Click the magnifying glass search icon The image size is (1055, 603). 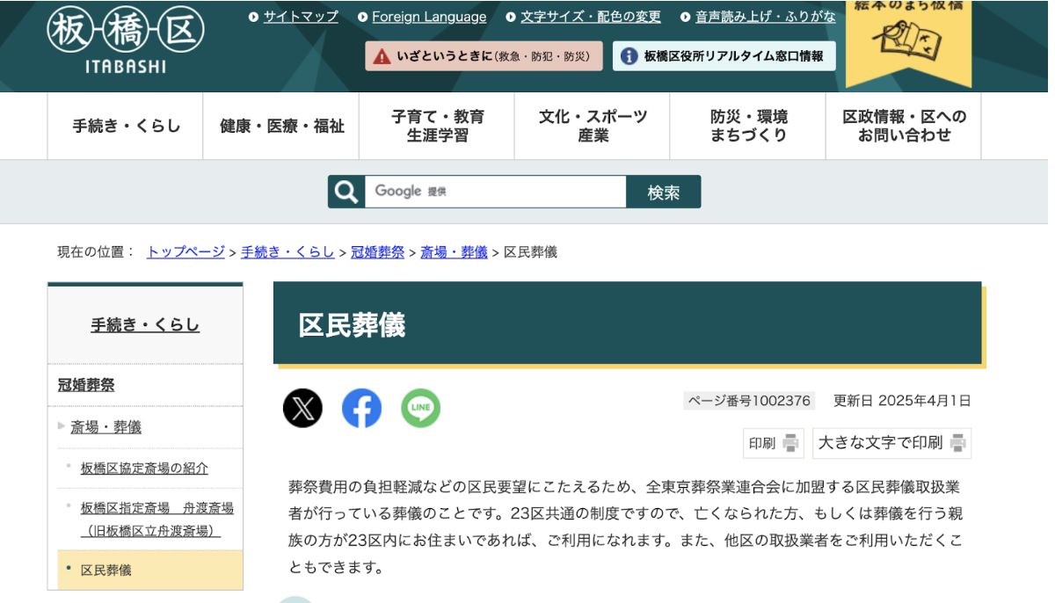click(x=346, y=192)
